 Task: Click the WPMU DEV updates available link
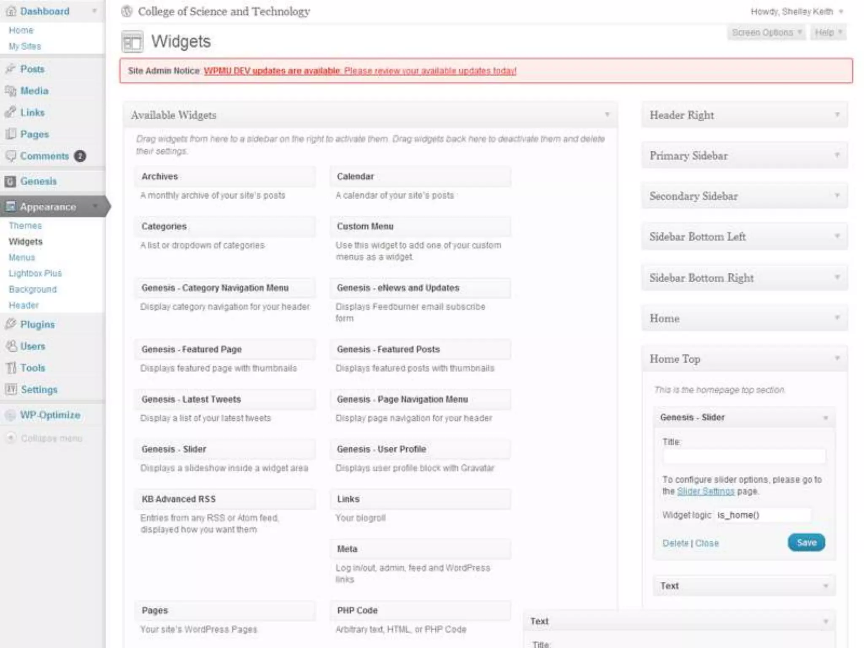(272, 71)
